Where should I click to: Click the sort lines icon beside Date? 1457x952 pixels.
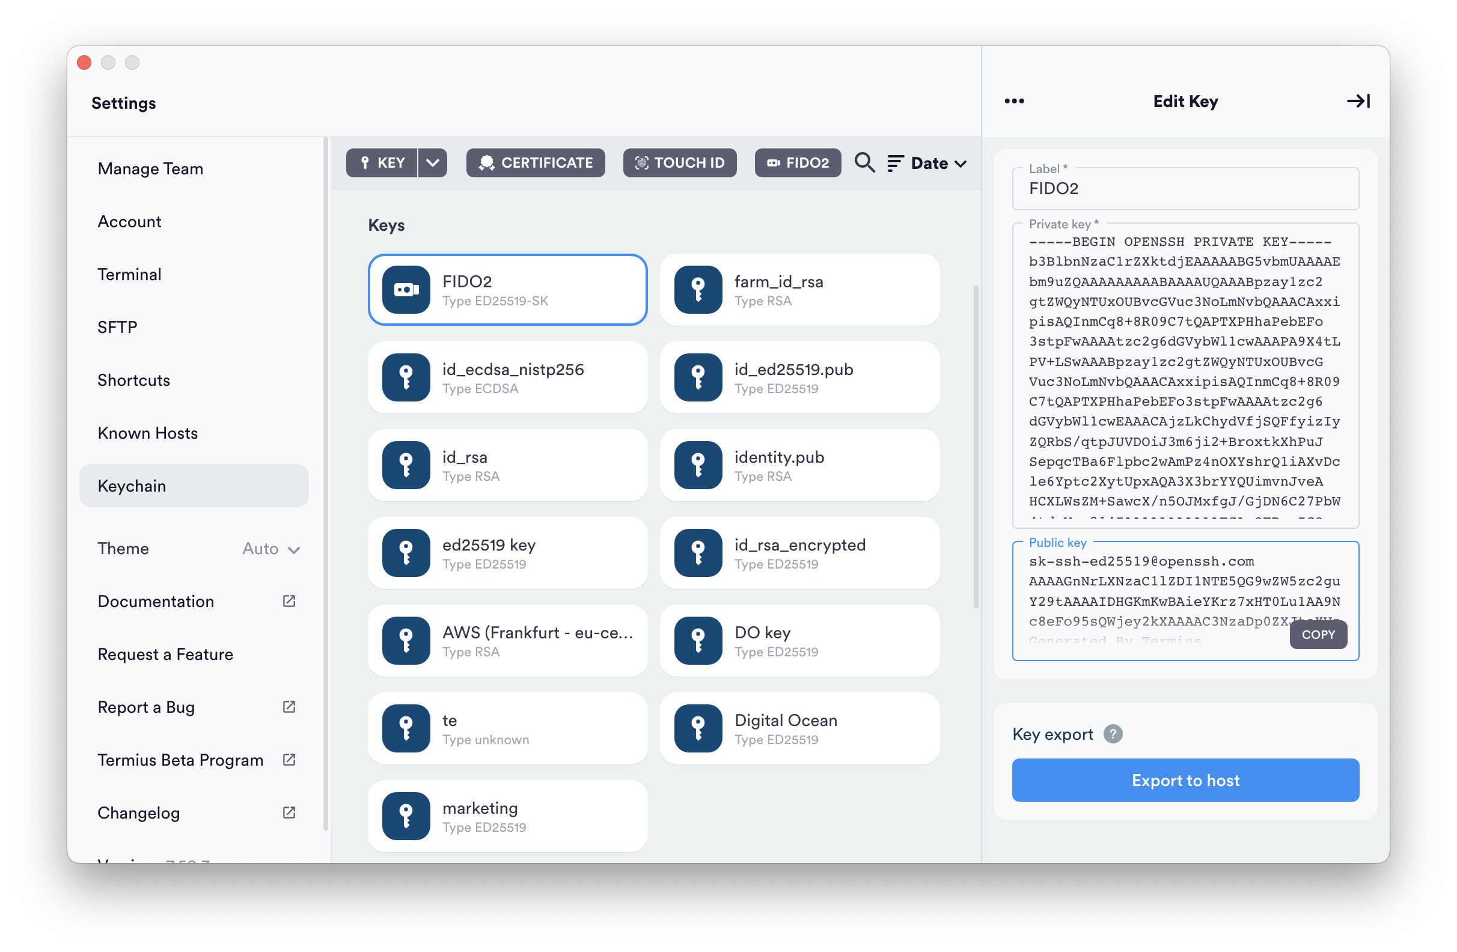click(x=895, y=163)
